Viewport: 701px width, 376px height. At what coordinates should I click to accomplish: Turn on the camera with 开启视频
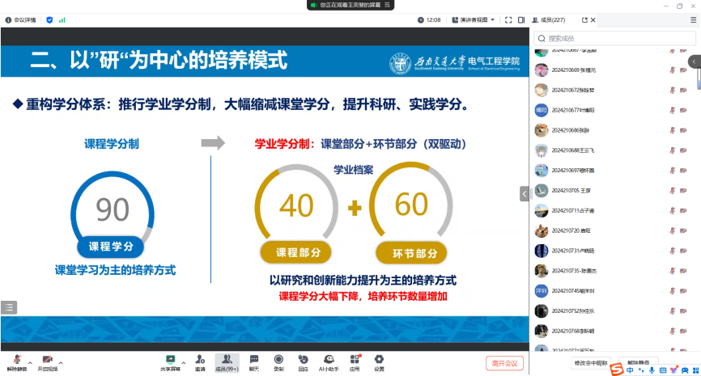47,361
